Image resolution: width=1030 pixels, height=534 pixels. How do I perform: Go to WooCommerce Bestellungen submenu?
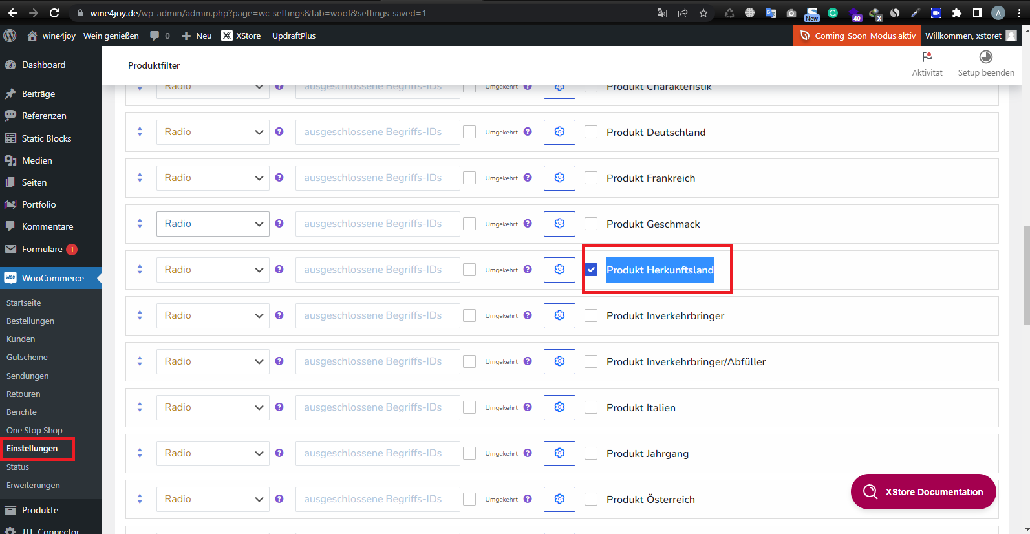tap(30, 321)
